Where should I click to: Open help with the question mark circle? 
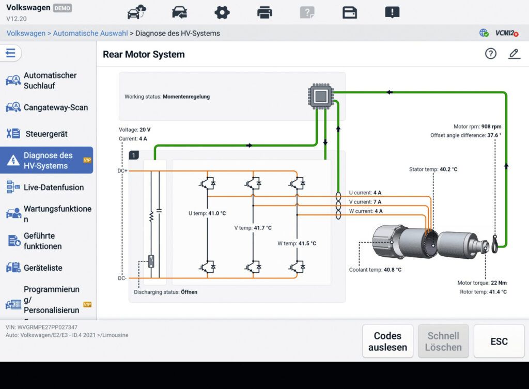(490, 54)
